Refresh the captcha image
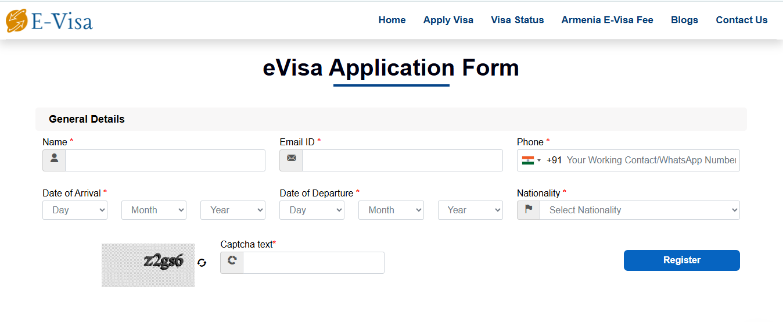This screenshot has width=783, height=322. coord(202,263)
